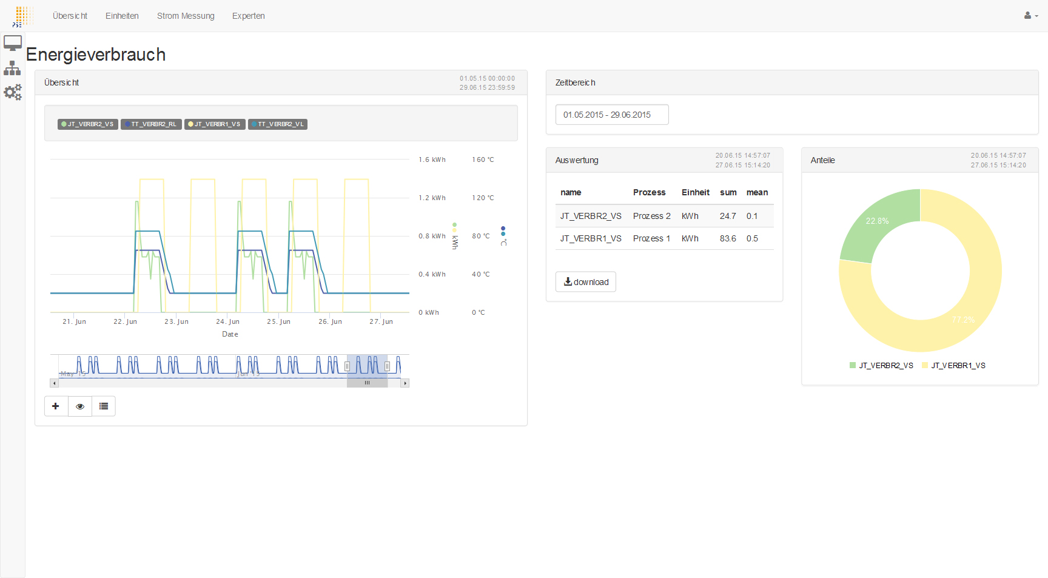Viewport: 1048px width, 578px height.
Task: Click the 'Prozess 2' cell
Action: point(652,216)
